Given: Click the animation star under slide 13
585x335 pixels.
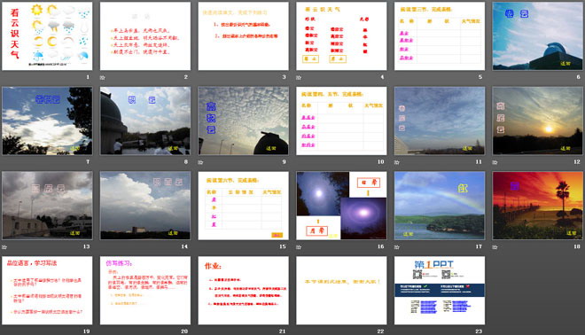Looking at the screenshot, I should (x=4, y=247).
